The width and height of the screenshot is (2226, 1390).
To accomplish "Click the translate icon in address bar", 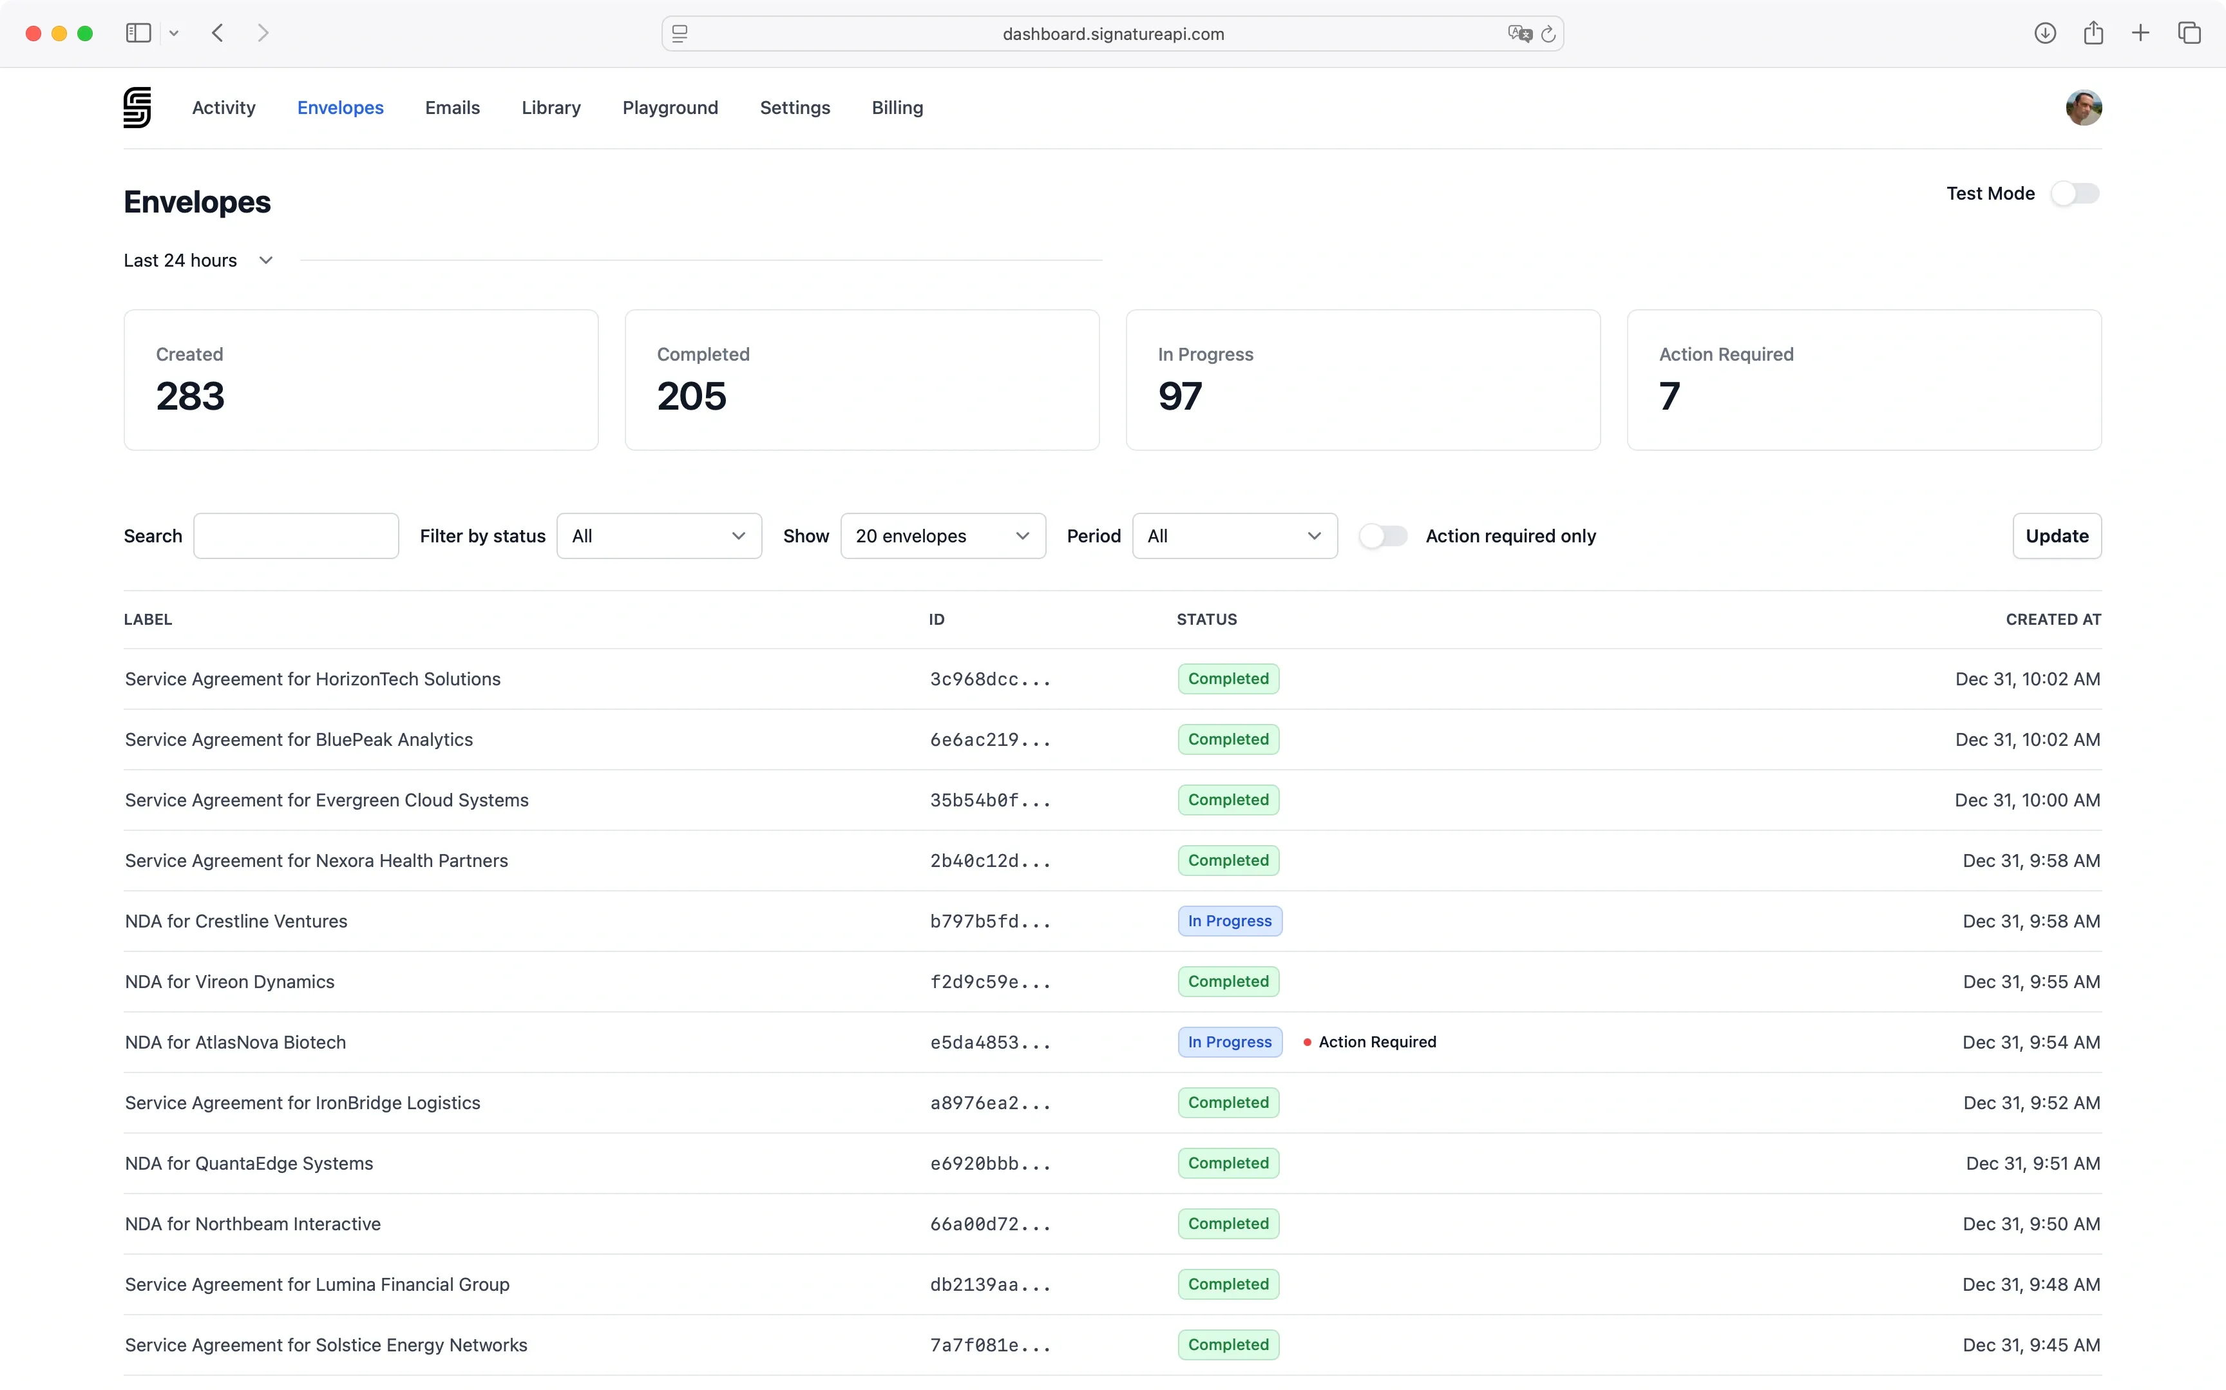I will (x=1519, y=34).
